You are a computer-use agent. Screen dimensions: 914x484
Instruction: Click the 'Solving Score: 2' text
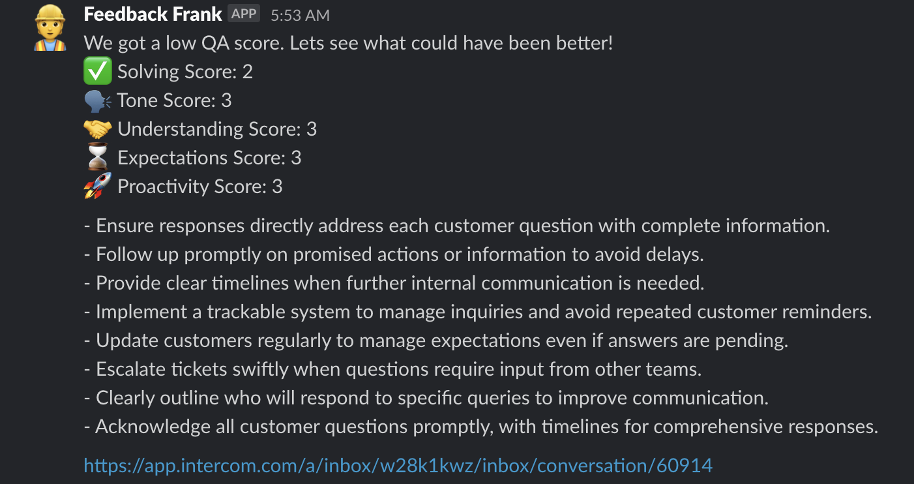coord(185,72)
